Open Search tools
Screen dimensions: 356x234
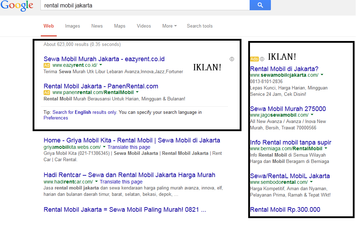200,26
